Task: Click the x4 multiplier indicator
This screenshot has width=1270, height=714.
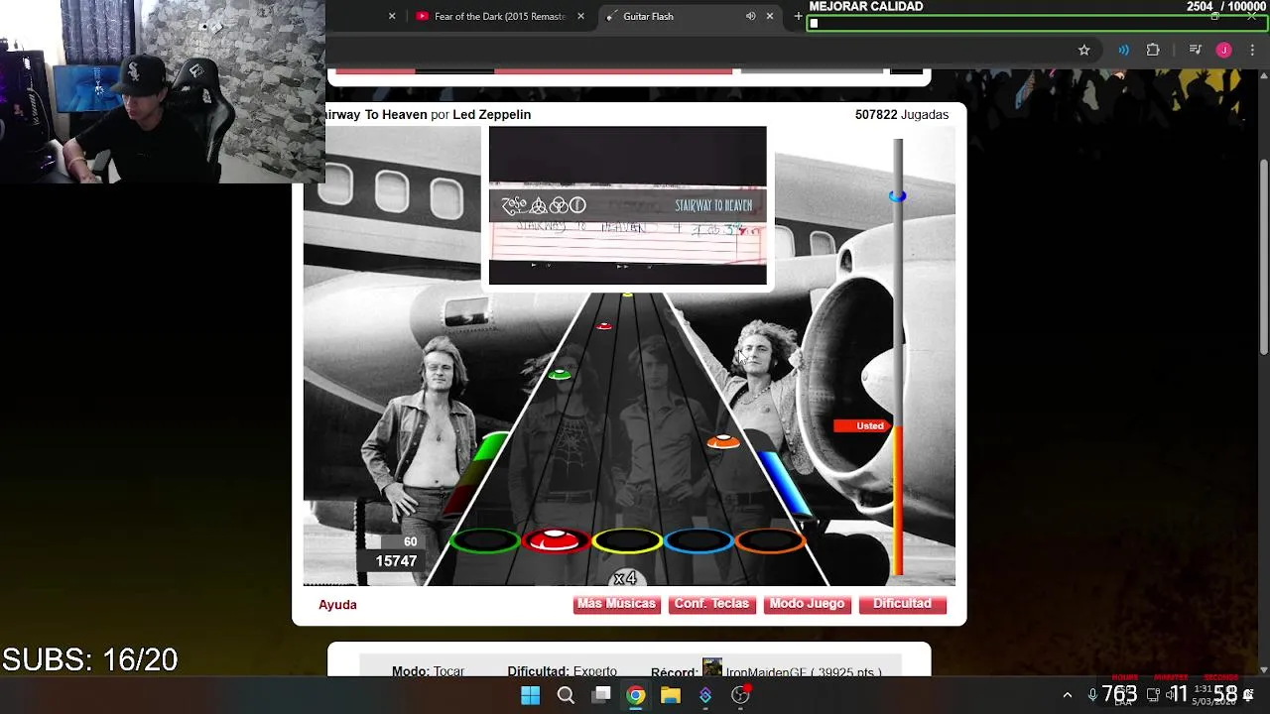Action: [625, 578]
